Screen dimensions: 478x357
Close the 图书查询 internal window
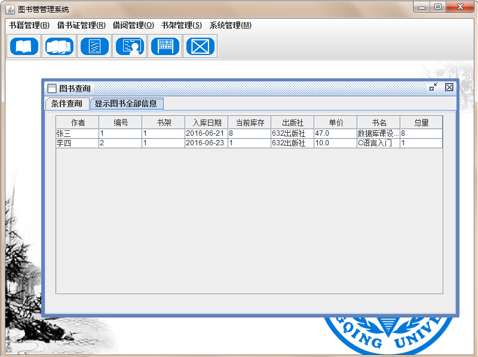(x=449, y=87)
